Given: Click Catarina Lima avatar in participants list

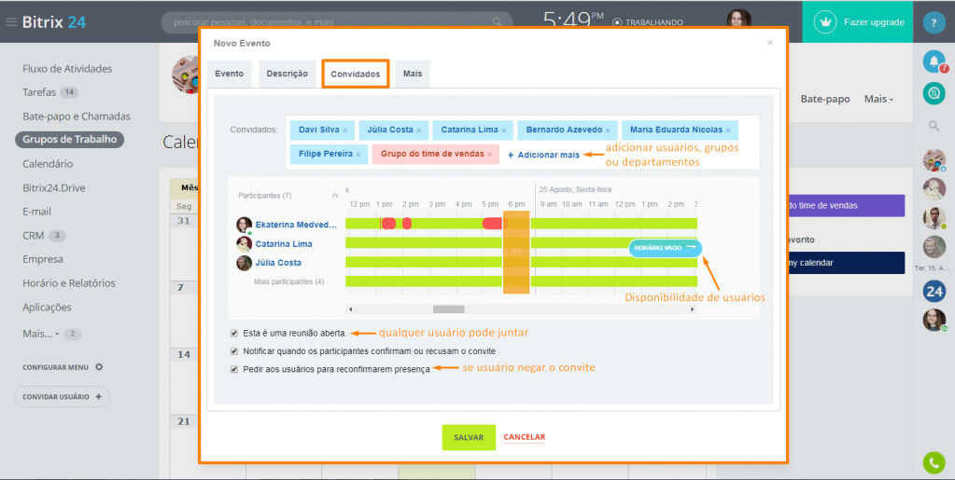Looking at the screenshot, I should (245, 244).
